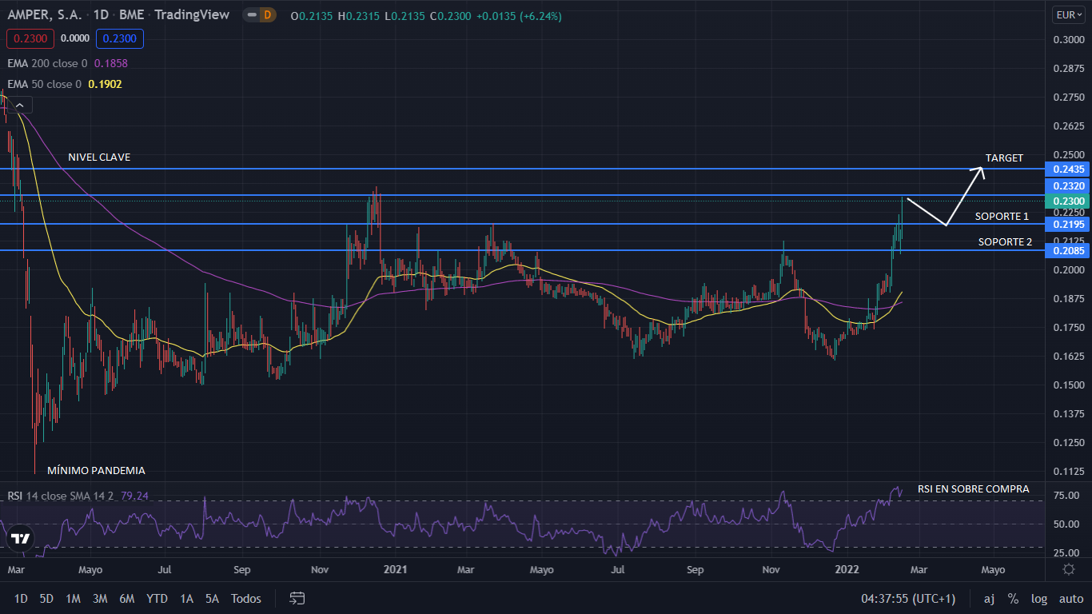Click the TradingView logo icon
Viewport: 1092px width, 614px height.
22,539
